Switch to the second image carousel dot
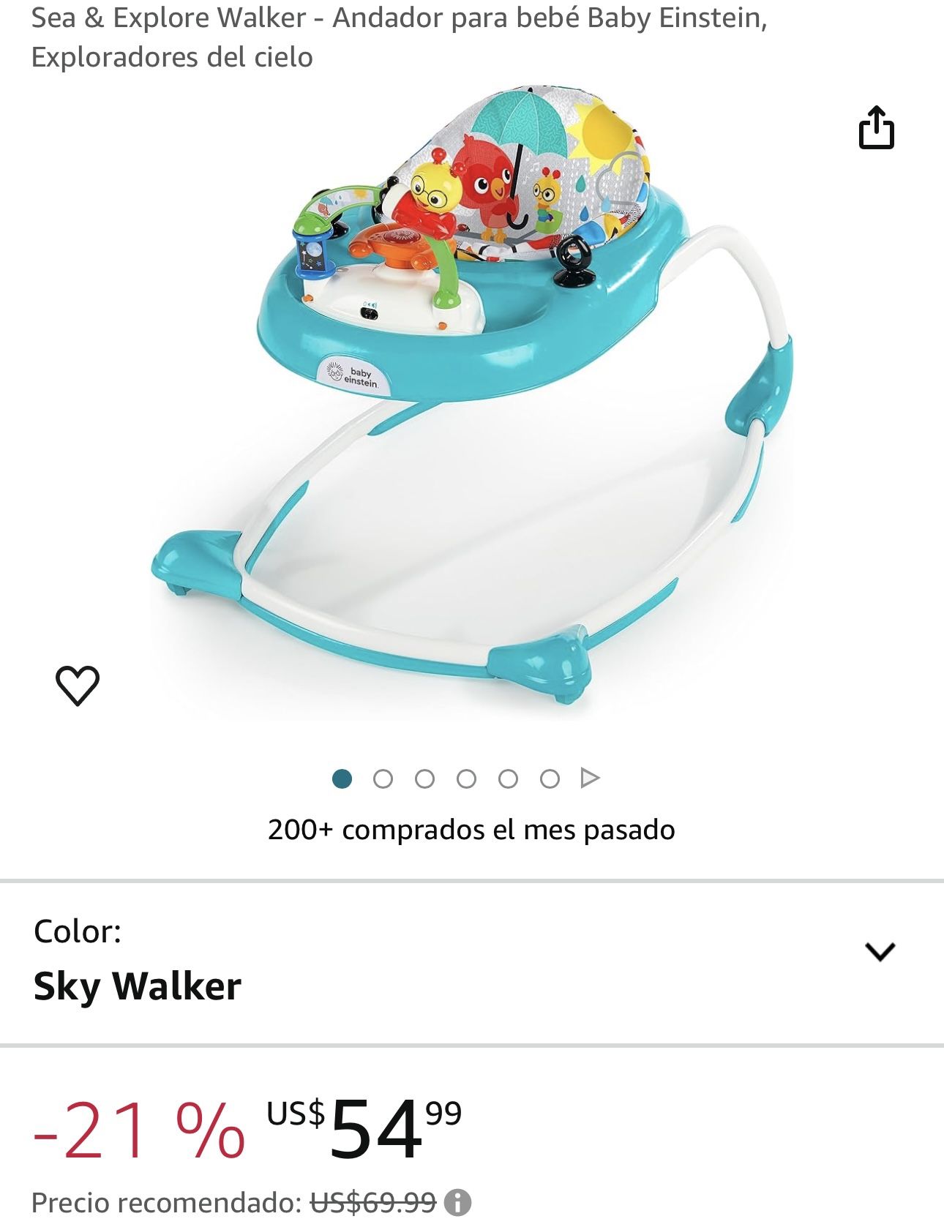This screenshot has width=944, height=1227. click(x=383, y=778)
